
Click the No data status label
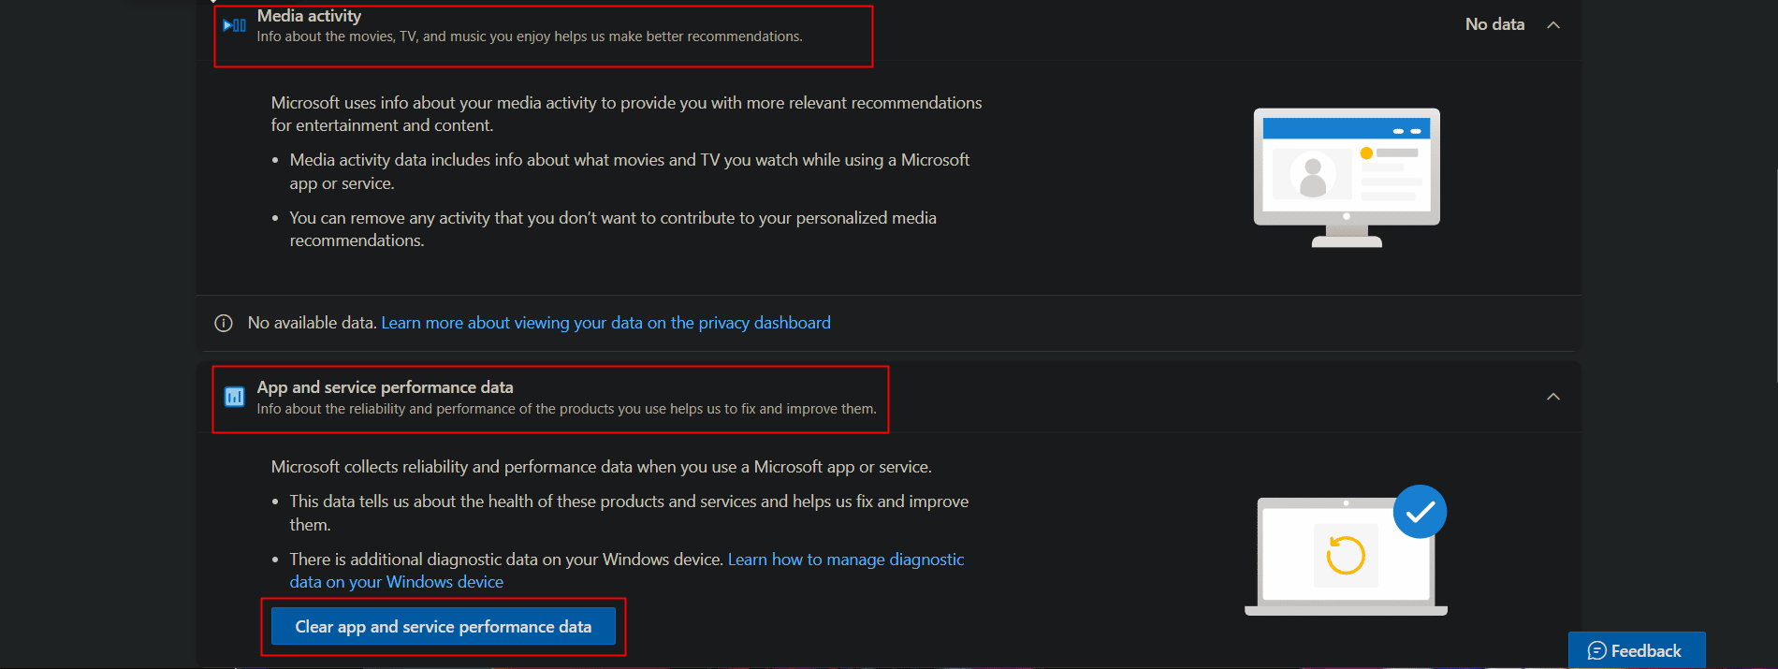[1494, 24]
